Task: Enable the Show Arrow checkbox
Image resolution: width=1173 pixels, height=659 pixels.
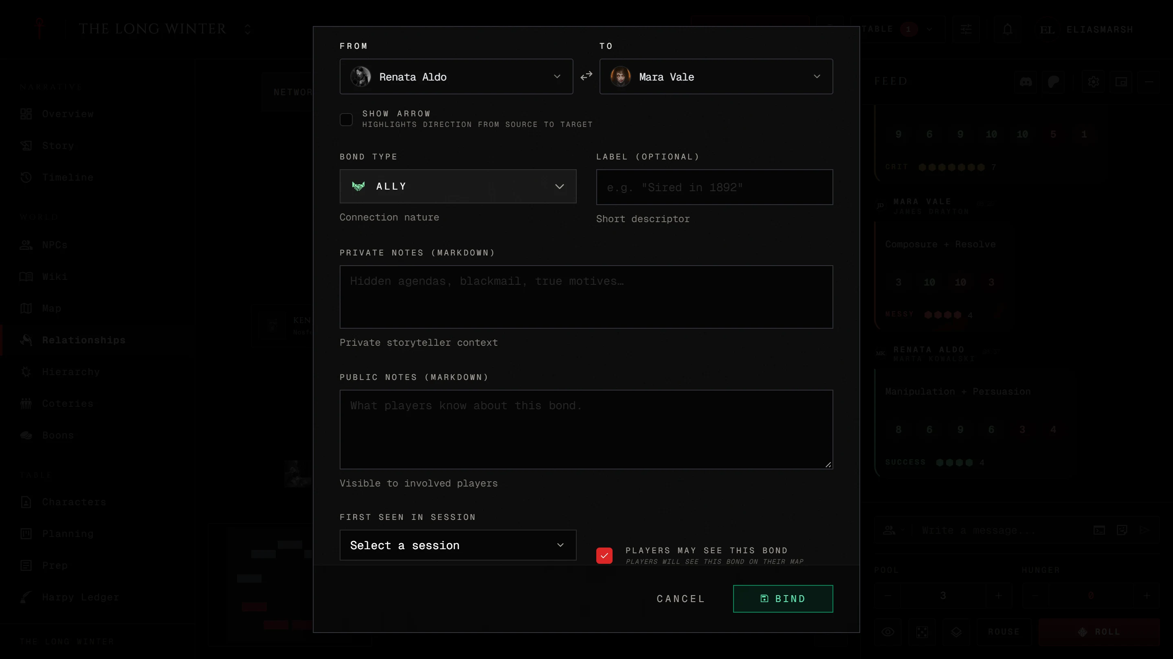Action: click(346, 120)
